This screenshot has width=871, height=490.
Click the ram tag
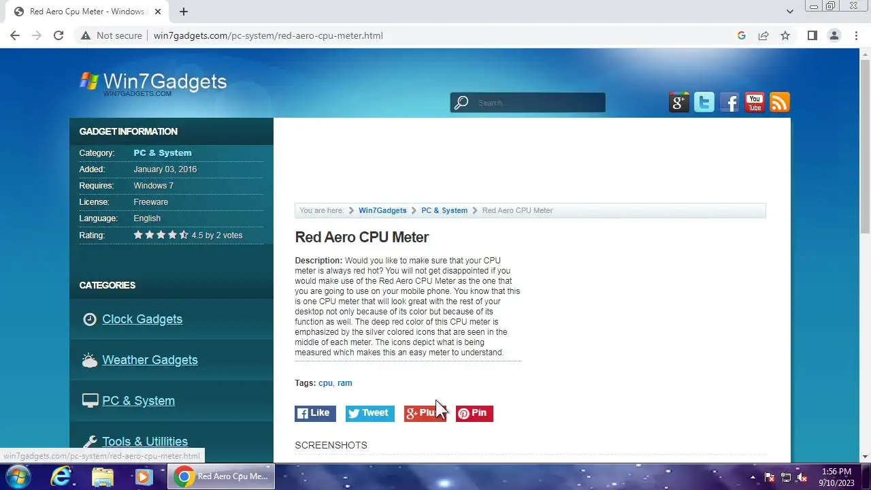pos(345,383)
